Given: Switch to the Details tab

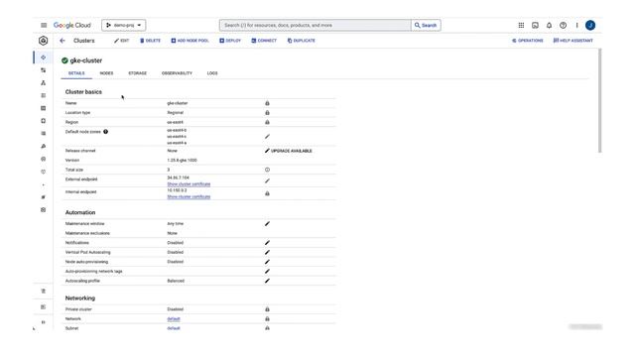Looking at the screenshot, I should [76, 73].
